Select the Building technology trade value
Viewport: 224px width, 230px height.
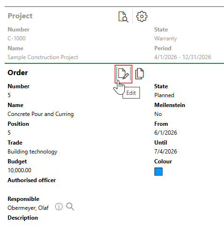[32, 152]
